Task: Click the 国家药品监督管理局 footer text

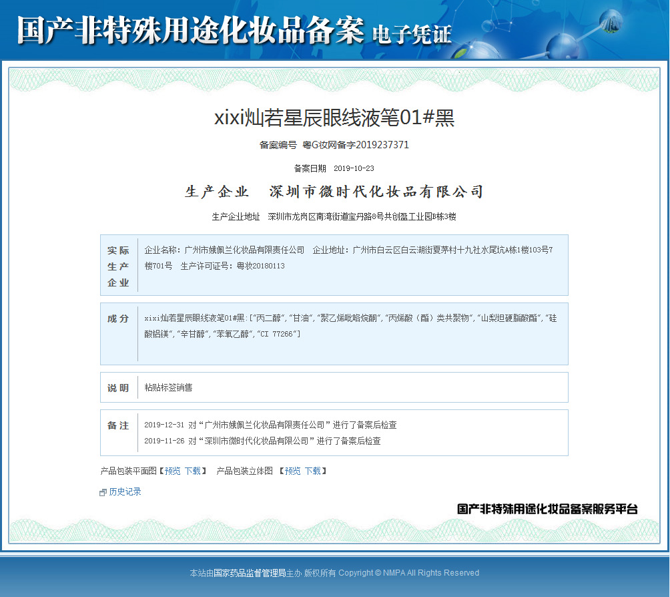Action: pyautogui.click(x=250, y=573)
